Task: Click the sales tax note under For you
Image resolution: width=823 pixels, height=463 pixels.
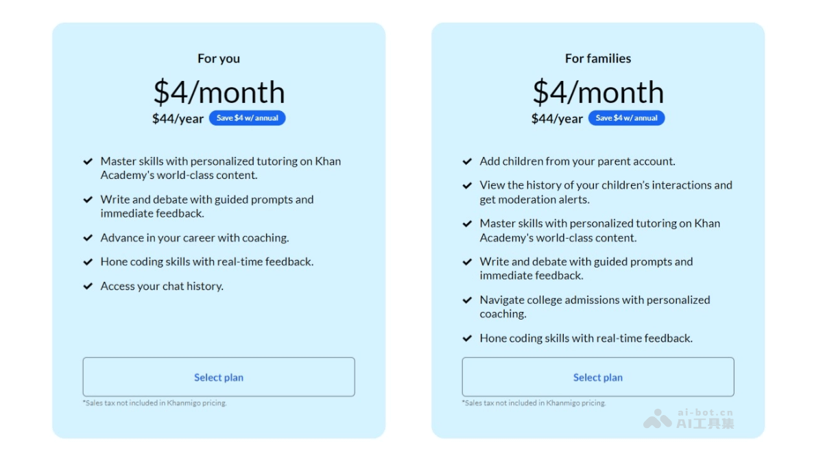Action: pos(154,403)
